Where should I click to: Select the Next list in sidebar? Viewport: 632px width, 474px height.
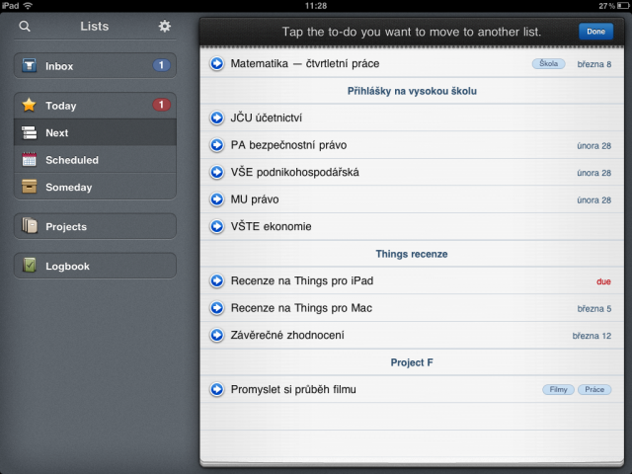pyautogui.click(x=95, y=132)
